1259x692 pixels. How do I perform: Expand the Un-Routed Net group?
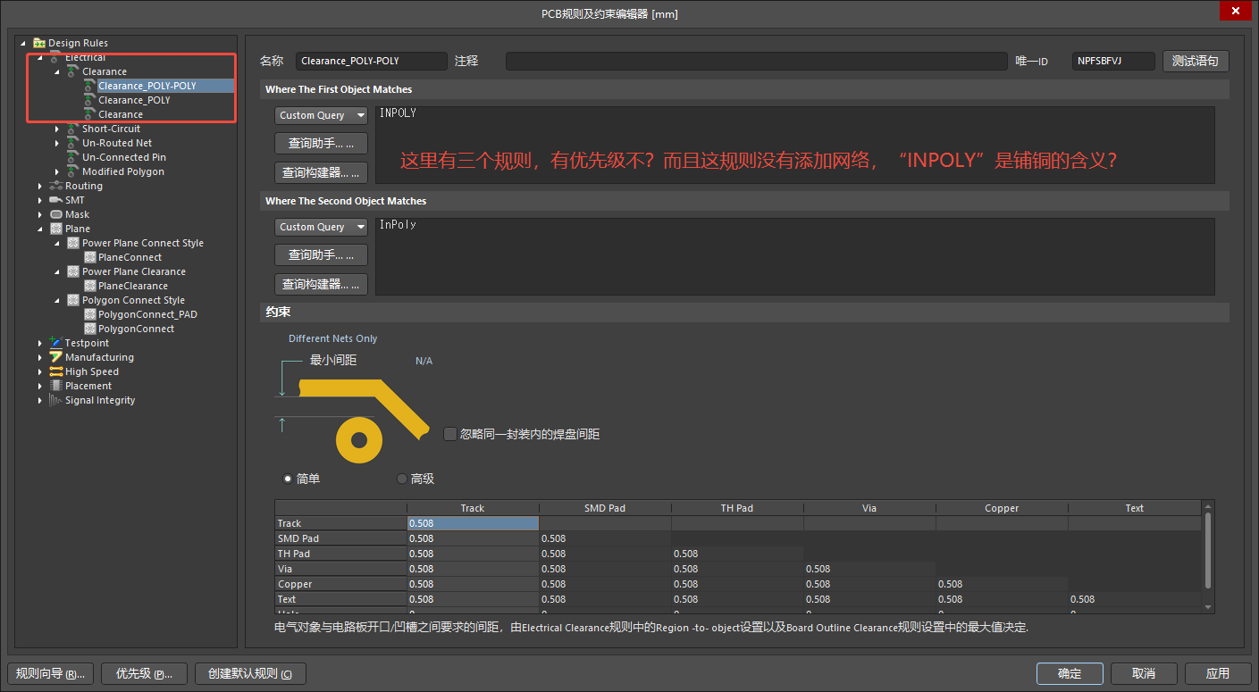pyautogui.click(x=57, y=143)
